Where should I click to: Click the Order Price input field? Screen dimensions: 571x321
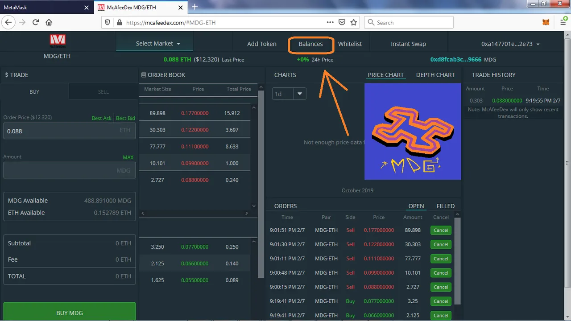(x=70, y=131)
